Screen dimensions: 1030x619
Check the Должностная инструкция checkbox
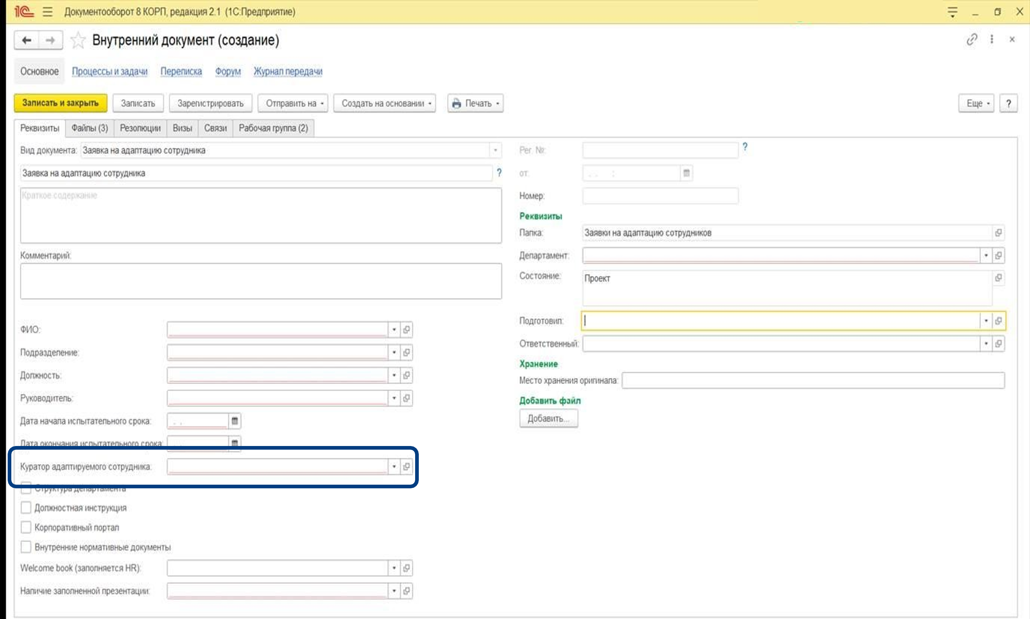click(26, 508)
